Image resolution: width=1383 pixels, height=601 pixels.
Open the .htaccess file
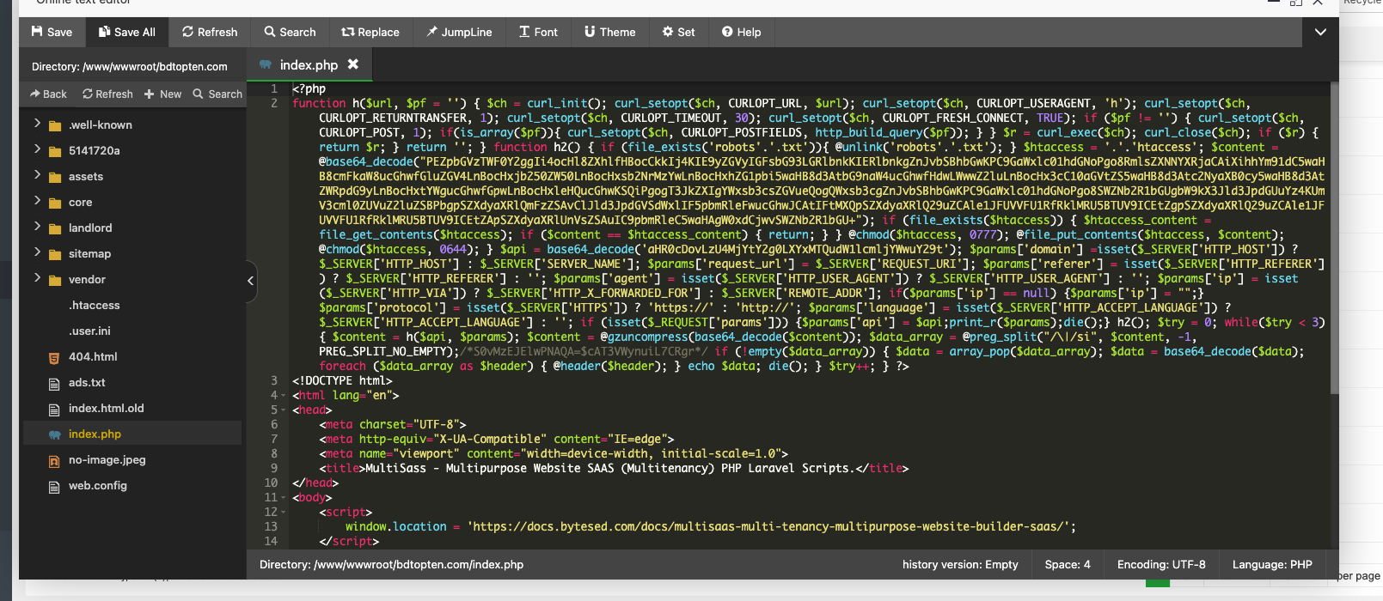click(x=95, y=305)
